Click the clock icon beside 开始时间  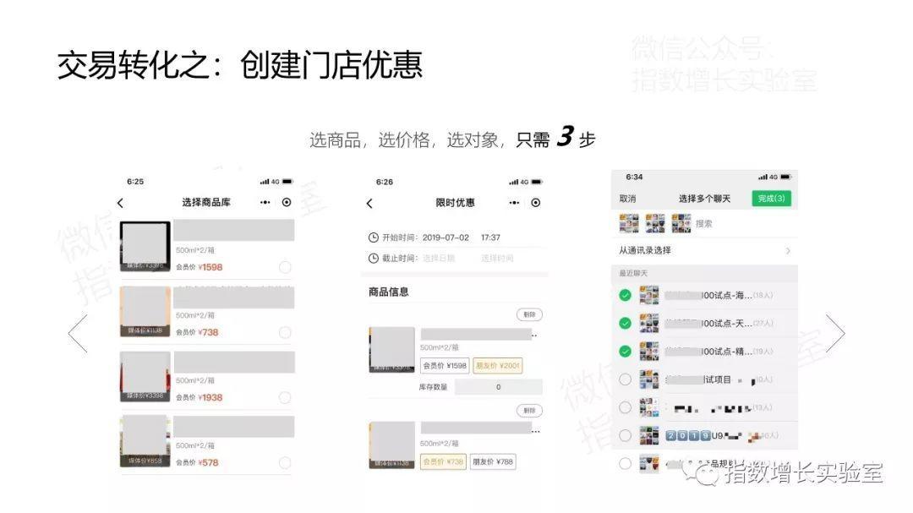374,237
